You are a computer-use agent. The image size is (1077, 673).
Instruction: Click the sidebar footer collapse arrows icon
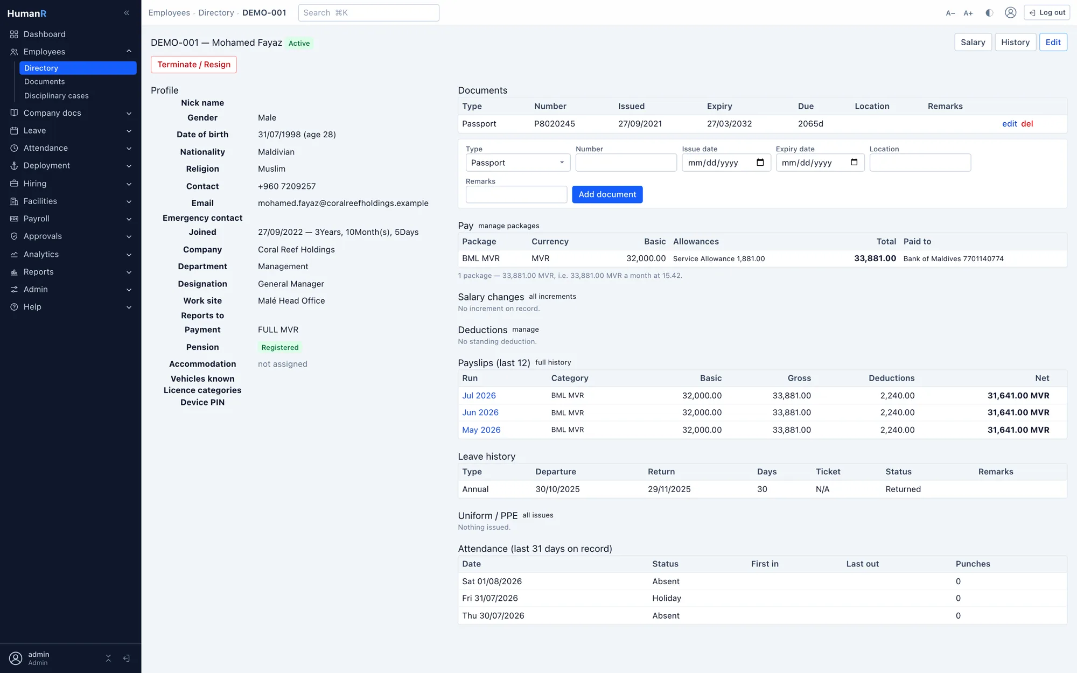click(x=108, y=658)
